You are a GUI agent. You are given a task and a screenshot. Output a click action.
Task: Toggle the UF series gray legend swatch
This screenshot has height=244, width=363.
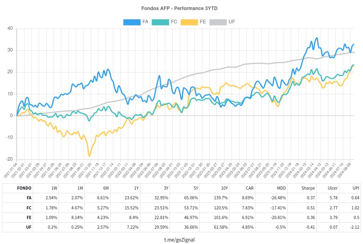point(218,22)
